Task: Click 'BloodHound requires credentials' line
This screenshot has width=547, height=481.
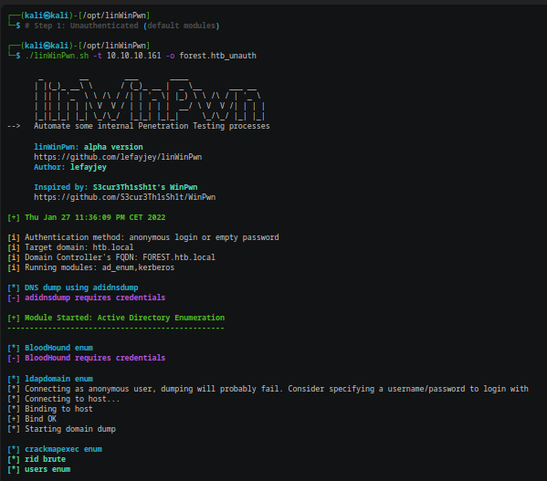Action: click(x=95, y=358)
